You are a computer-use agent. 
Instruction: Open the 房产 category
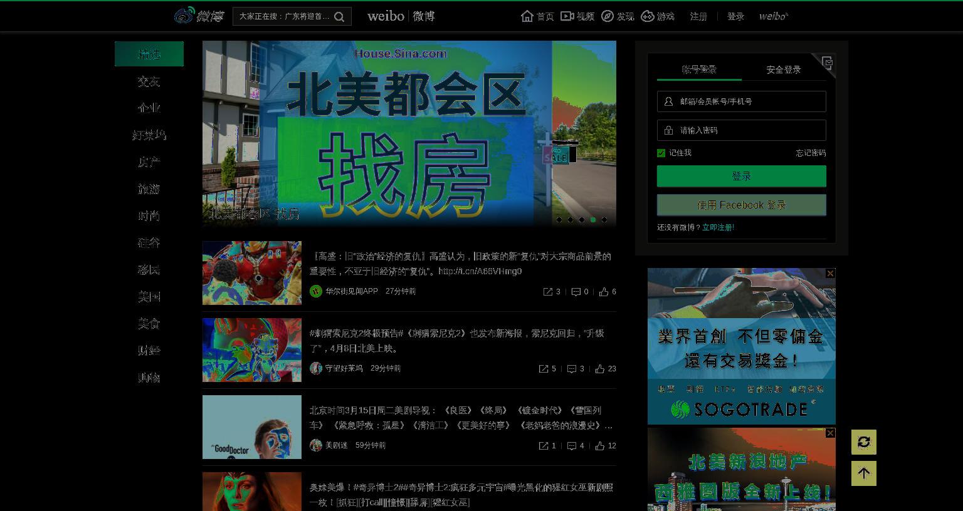click(x=149, y=162)
